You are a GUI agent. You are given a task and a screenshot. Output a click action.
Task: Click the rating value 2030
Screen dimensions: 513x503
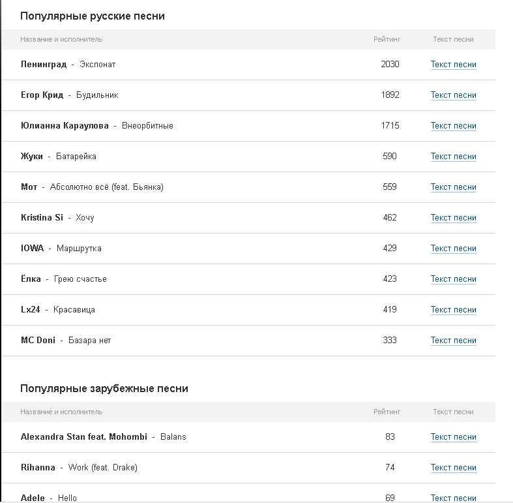point(390,65)
